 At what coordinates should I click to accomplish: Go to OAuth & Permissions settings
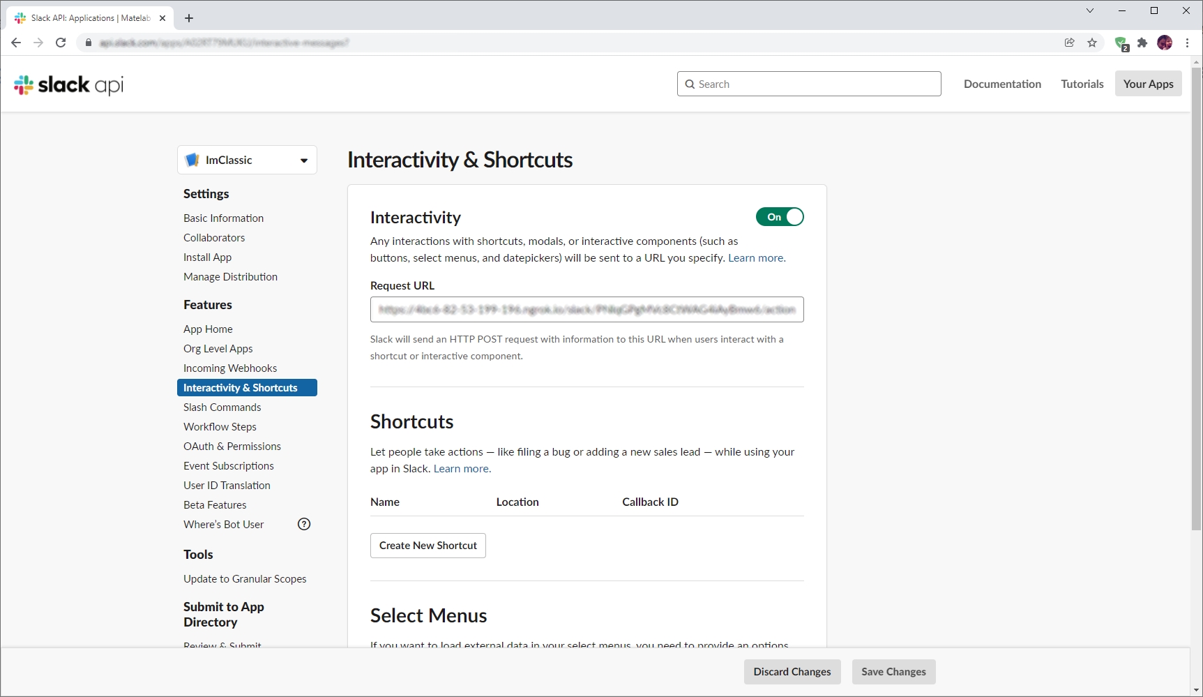click(x=232, y=447)
